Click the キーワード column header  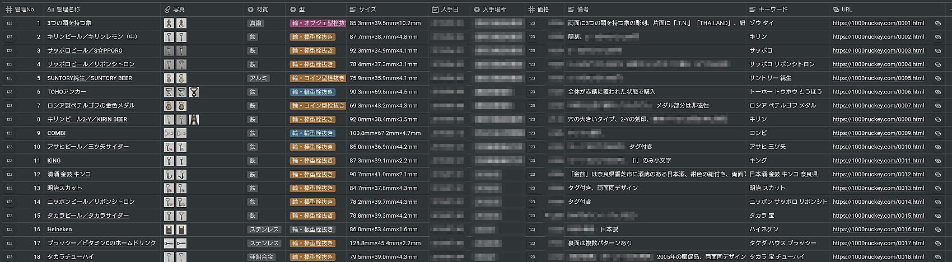click(x=773, y=10)
